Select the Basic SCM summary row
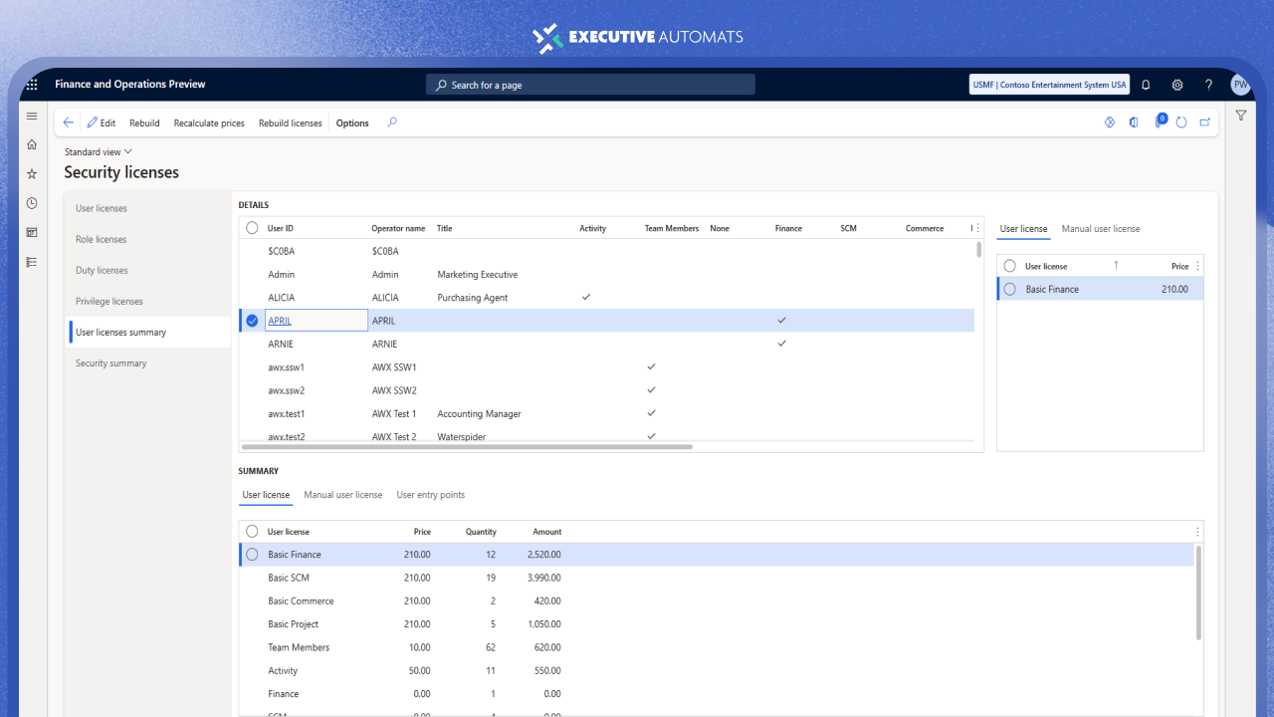 (717, 578)
